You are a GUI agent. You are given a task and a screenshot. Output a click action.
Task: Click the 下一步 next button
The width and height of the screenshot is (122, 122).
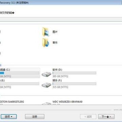click(x=106, y=117)
